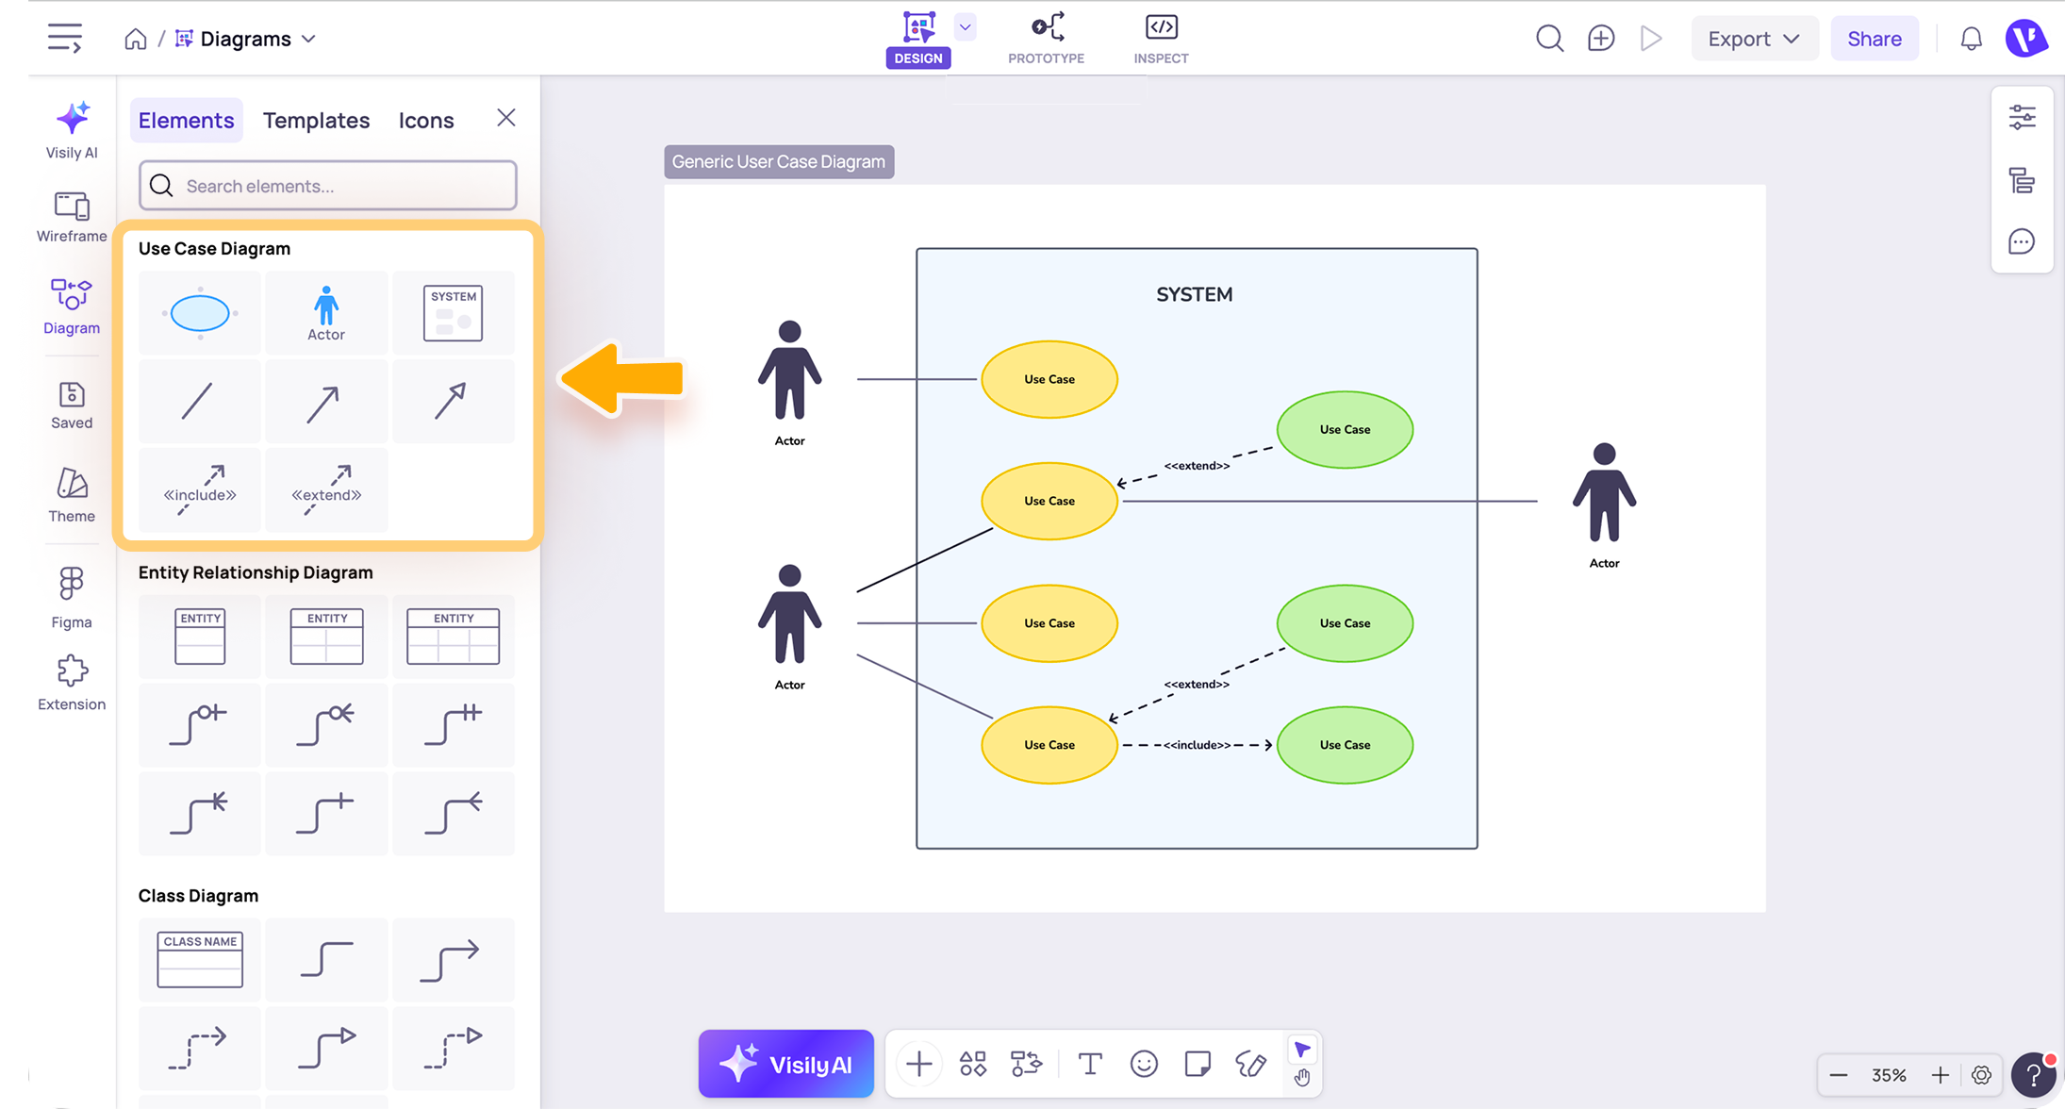This screenshot has width=2065, height=1109.
Task: Open the user avatar profile
Action: (x=2026, y=39)
